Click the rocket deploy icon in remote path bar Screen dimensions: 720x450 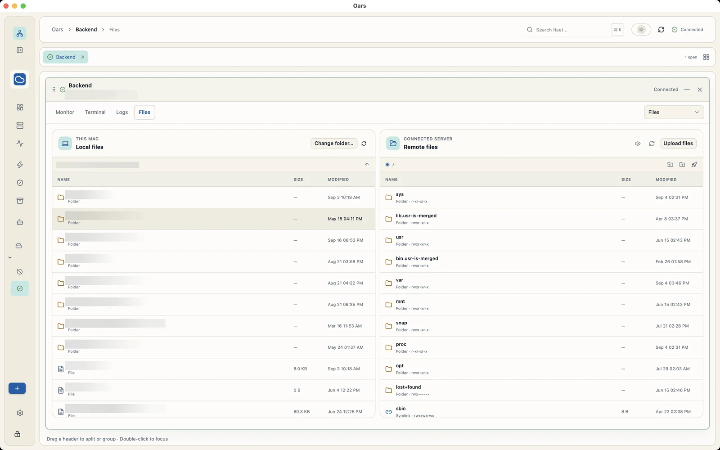click(694, 165)
